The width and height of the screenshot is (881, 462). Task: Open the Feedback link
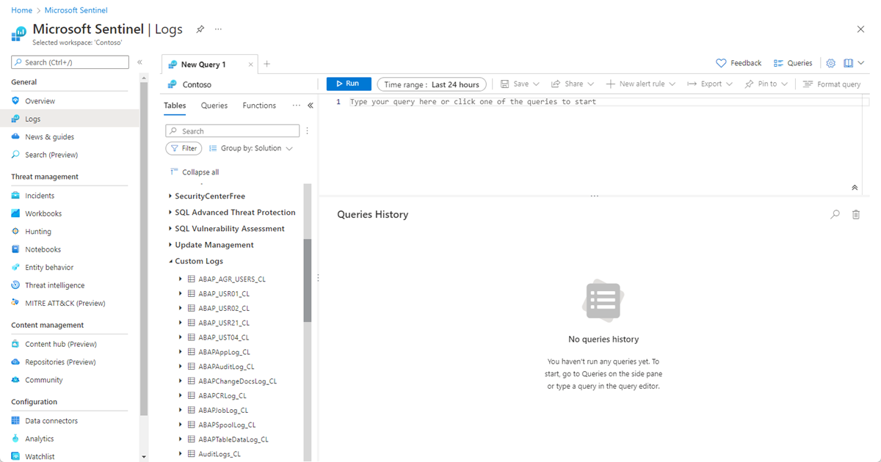point(739,63)
